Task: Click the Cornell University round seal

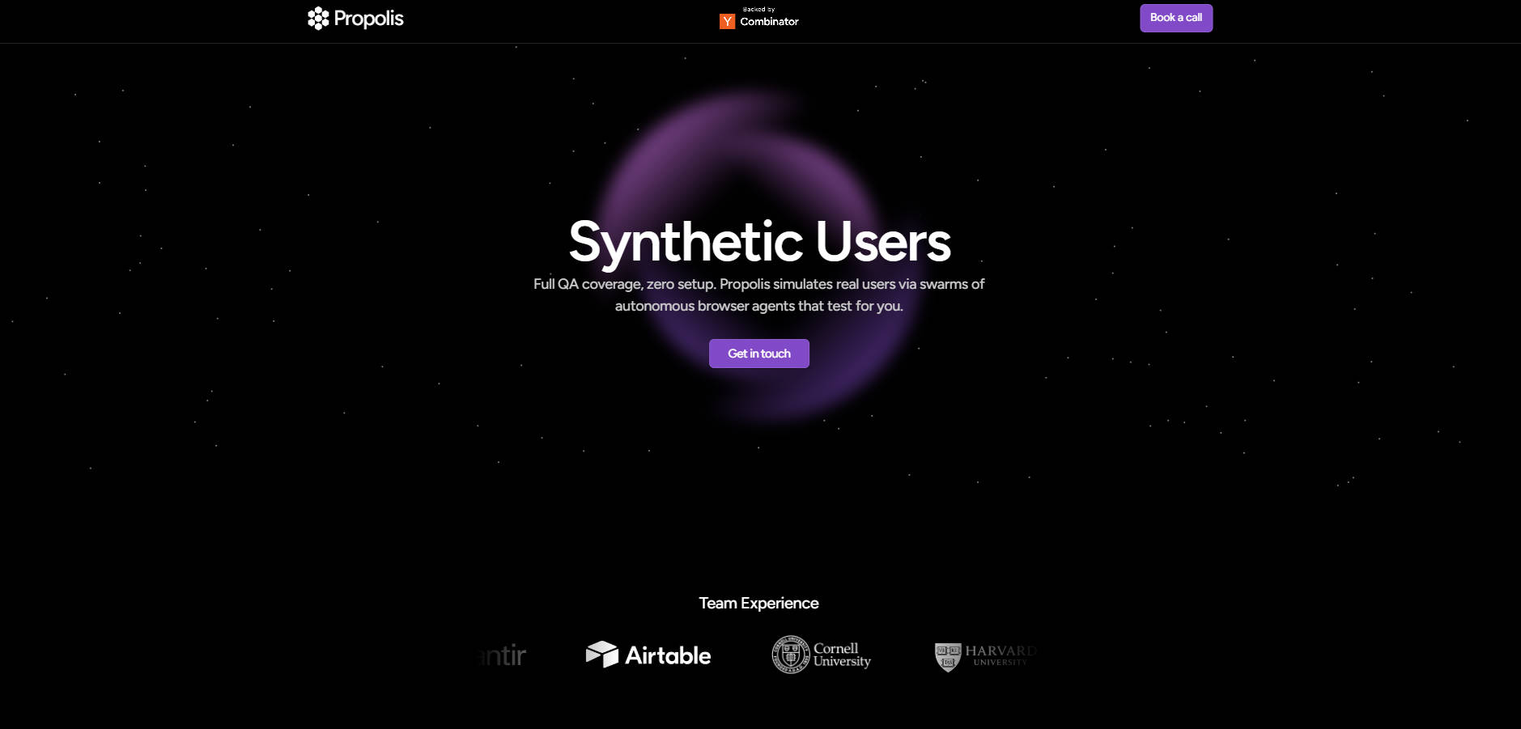Action: click(790, 655)
